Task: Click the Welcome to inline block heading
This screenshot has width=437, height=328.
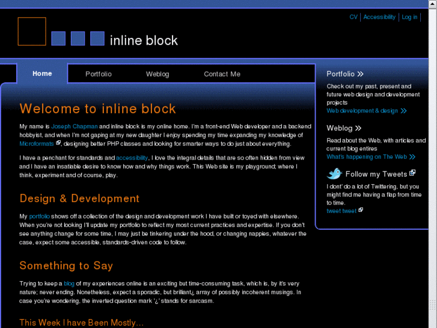Action: (97, 108)
